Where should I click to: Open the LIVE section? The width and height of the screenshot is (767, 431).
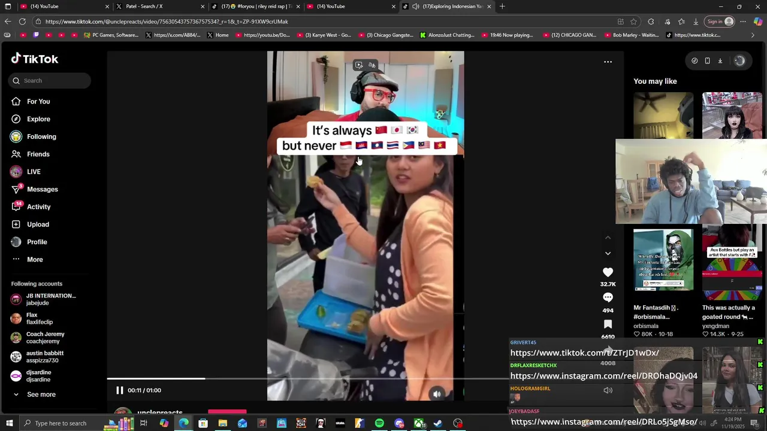[x=34, y=172]
